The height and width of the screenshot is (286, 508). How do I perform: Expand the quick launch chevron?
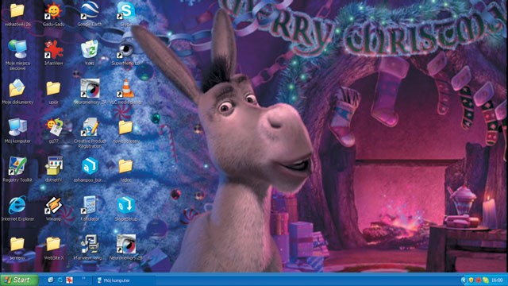[x=84, y=278]
